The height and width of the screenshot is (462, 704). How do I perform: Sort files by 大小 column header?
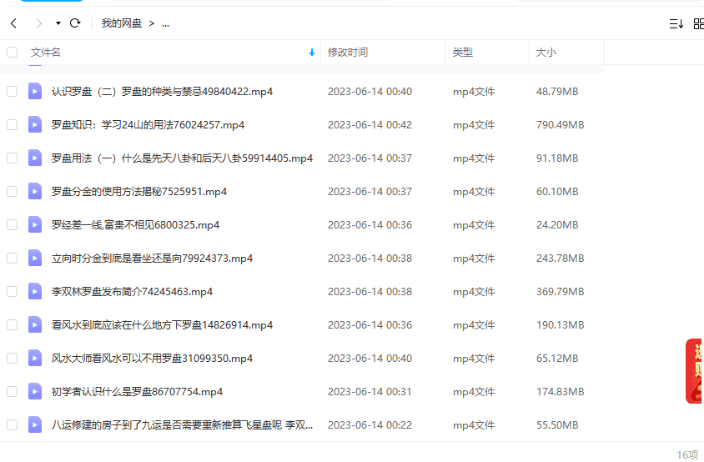tap(546, 53)
